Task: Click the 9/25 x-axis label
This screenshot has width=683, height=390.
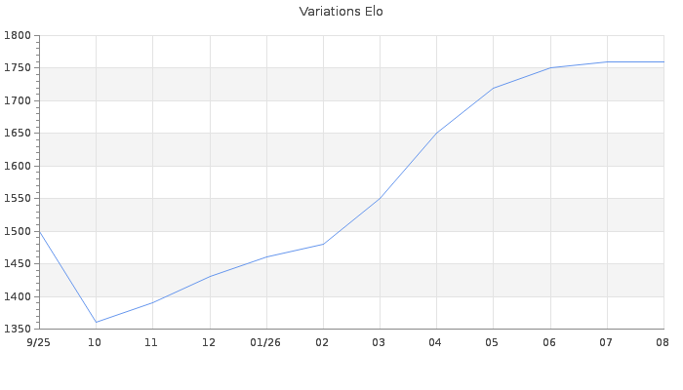Action: (38, 342)
